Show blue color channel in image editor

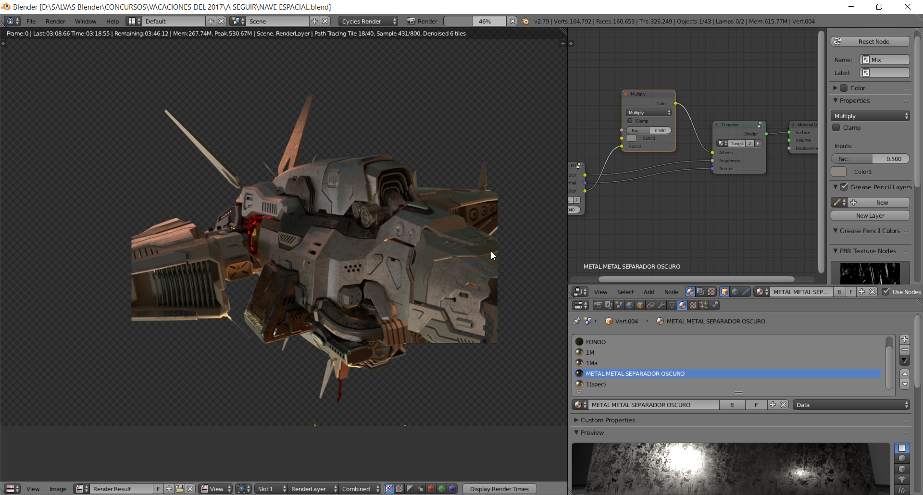tap(452, 489)
